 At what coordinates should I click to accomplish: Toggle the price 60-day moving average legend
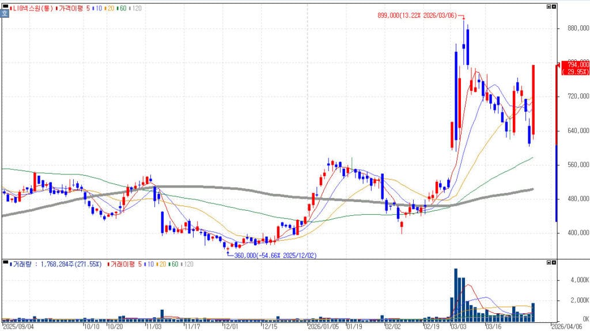tap(123, 9)
